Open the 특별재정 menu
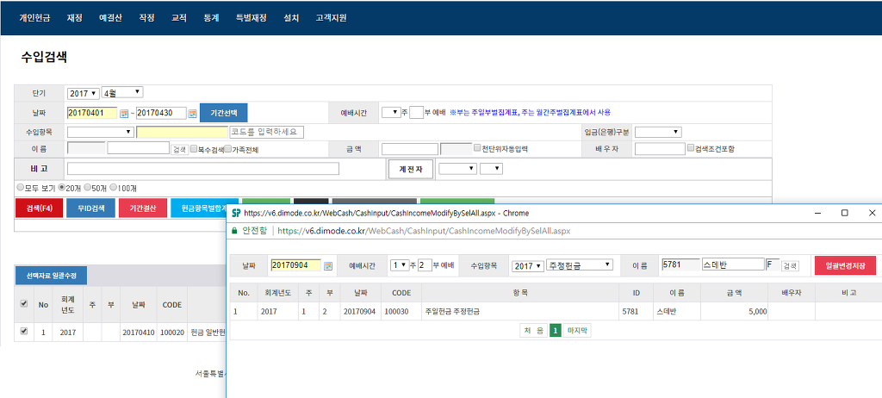 point(252,17)
